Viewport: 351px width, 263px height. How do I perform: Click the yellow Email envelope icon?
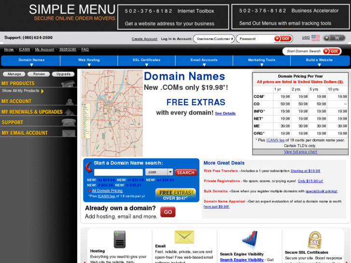[184, 237]
